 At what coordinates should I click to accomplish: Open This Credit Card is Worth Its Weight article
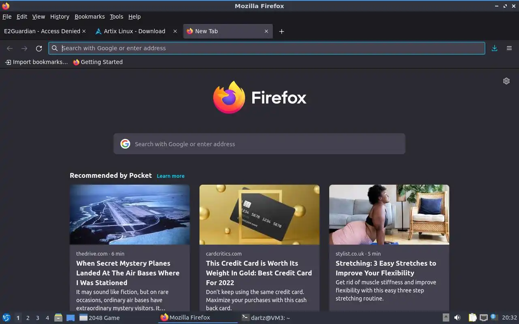tap(259, 273)
